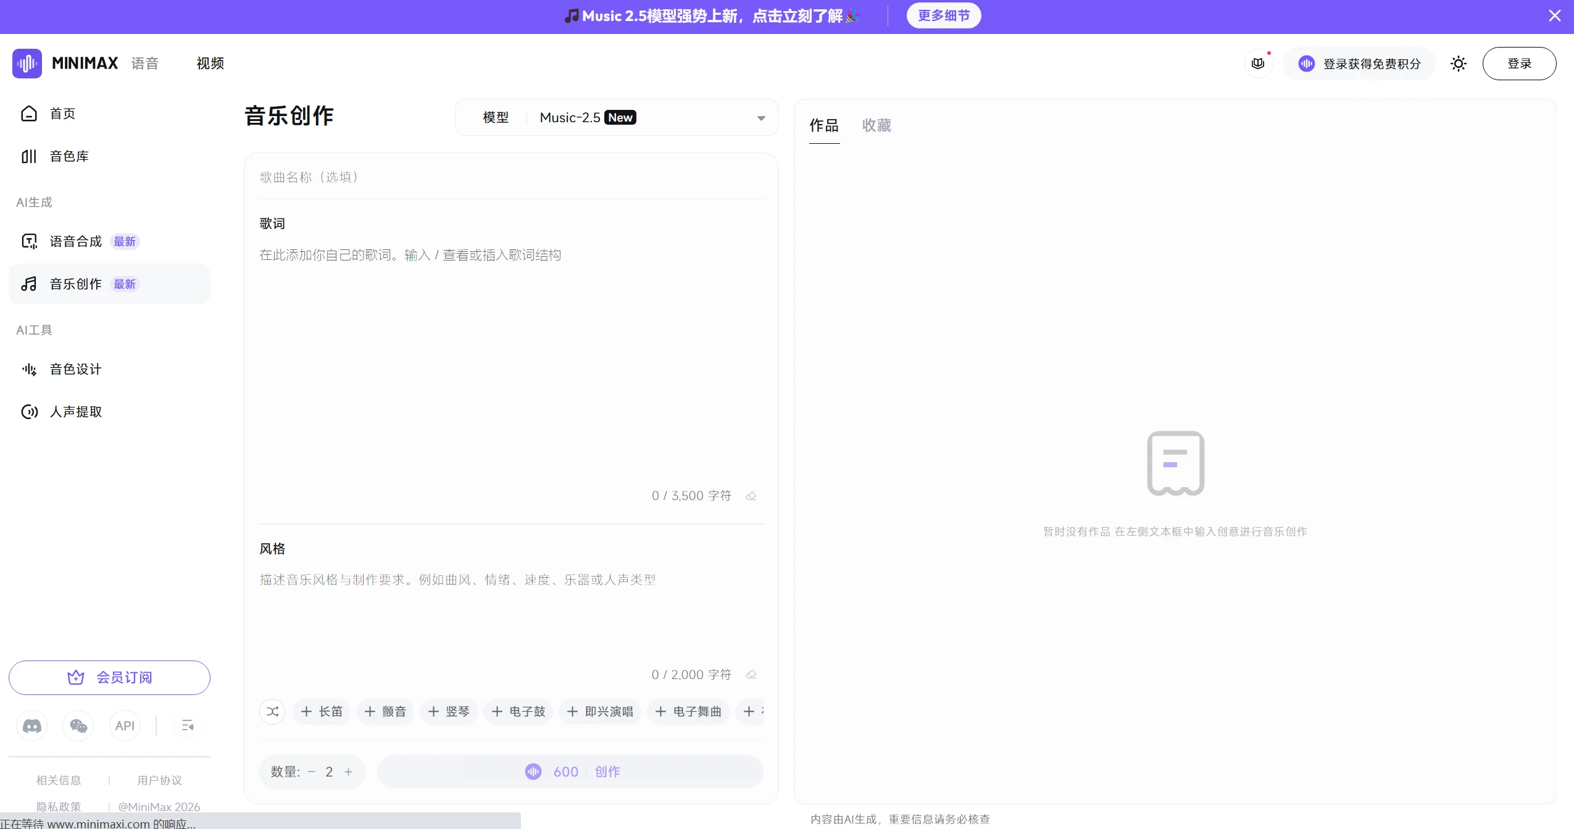Add the 即兴演唱 style tag

[599, 711]
